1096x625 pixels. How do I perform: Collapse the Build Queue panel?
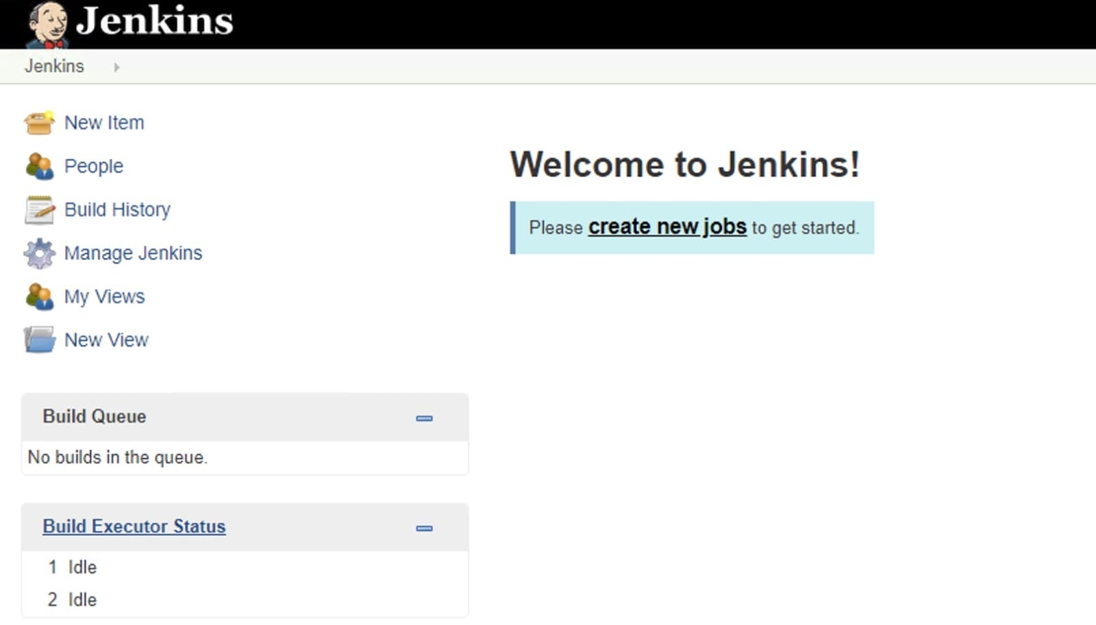424,418
